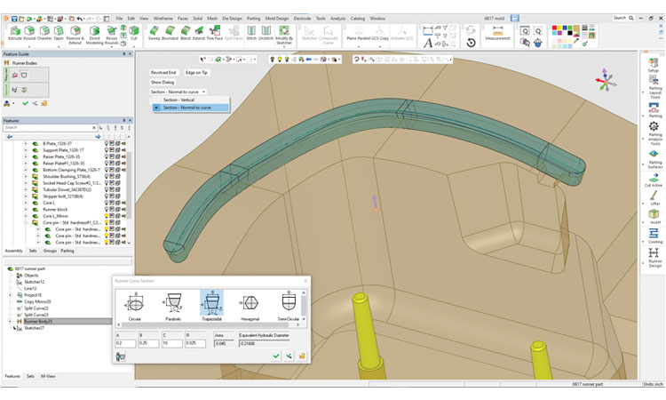
Task: Click the large rotate-back circular arrow icon
Action: coord(471,43)
